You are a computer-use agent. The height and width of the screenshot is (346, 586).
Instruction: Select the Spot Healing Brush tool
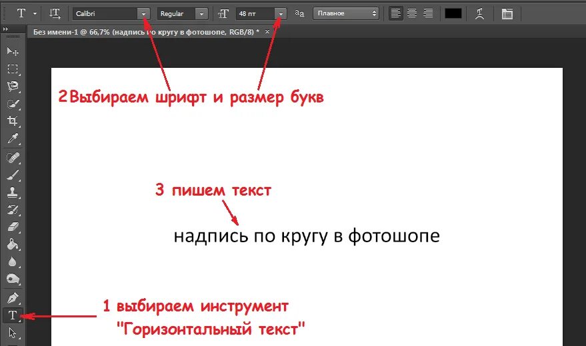tap(13, 158)
